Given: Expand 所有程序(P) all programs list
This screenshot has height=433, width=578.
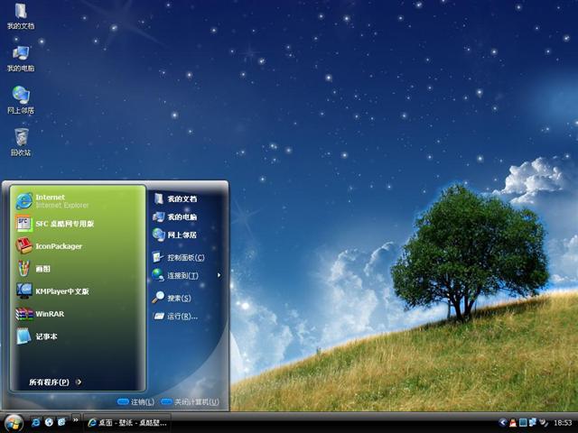Looking at the screenshot, I should pyautogui.click(x=54, y=382).
